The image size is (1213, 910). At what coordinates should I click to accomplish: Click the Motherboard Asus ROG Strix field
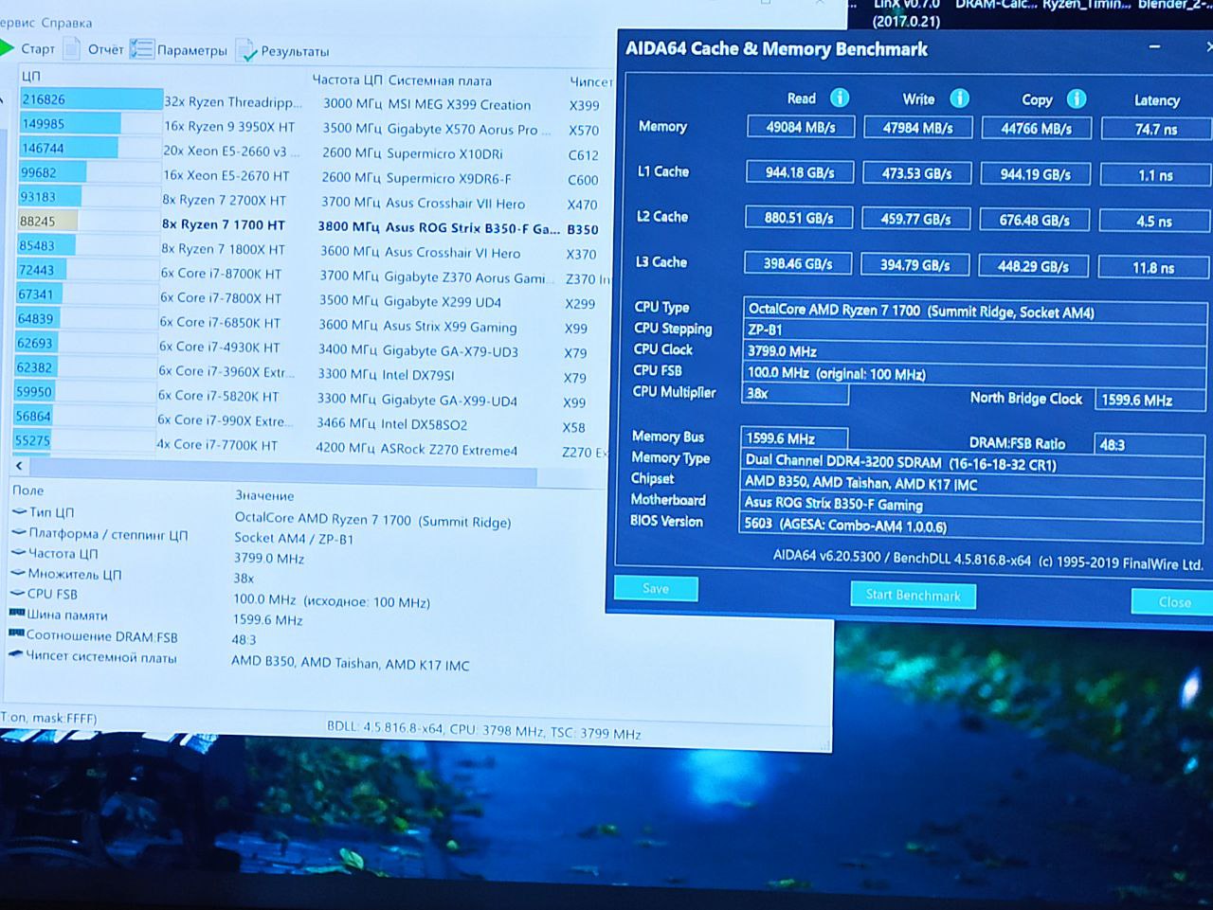(971, 504)
